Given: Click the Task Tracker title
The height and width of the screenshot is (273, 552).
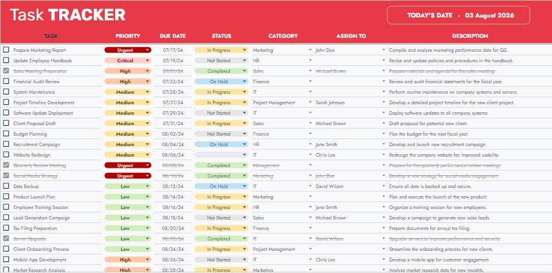Looking at the screenshot, I should click(67, 15).
